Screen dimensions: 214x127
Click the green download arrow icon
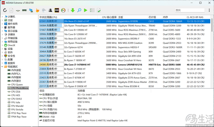(x=73, y=10)
